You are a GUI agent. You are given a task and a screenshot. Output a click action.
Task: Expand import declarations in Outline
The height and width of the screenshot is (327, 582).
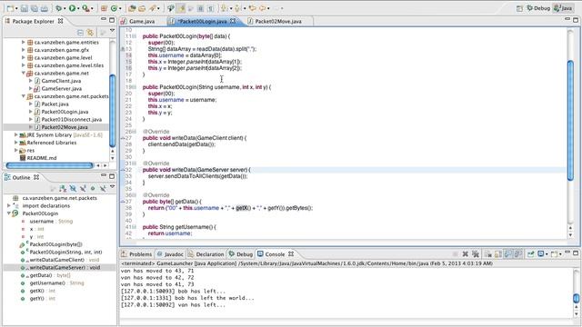click(8, 206)
